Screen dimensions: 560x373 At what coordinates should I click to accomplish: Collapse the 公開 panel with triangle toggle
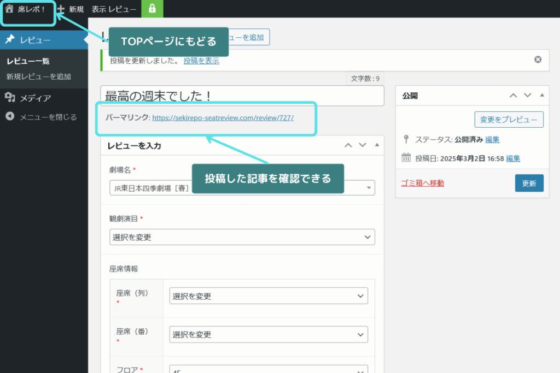[542, 95]
